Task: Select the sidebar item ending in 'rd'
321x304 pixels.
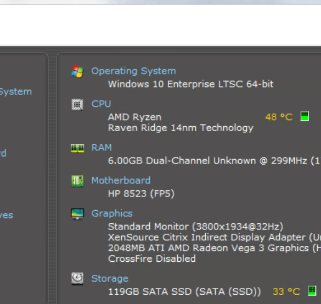Action: [x=3, y=153]
